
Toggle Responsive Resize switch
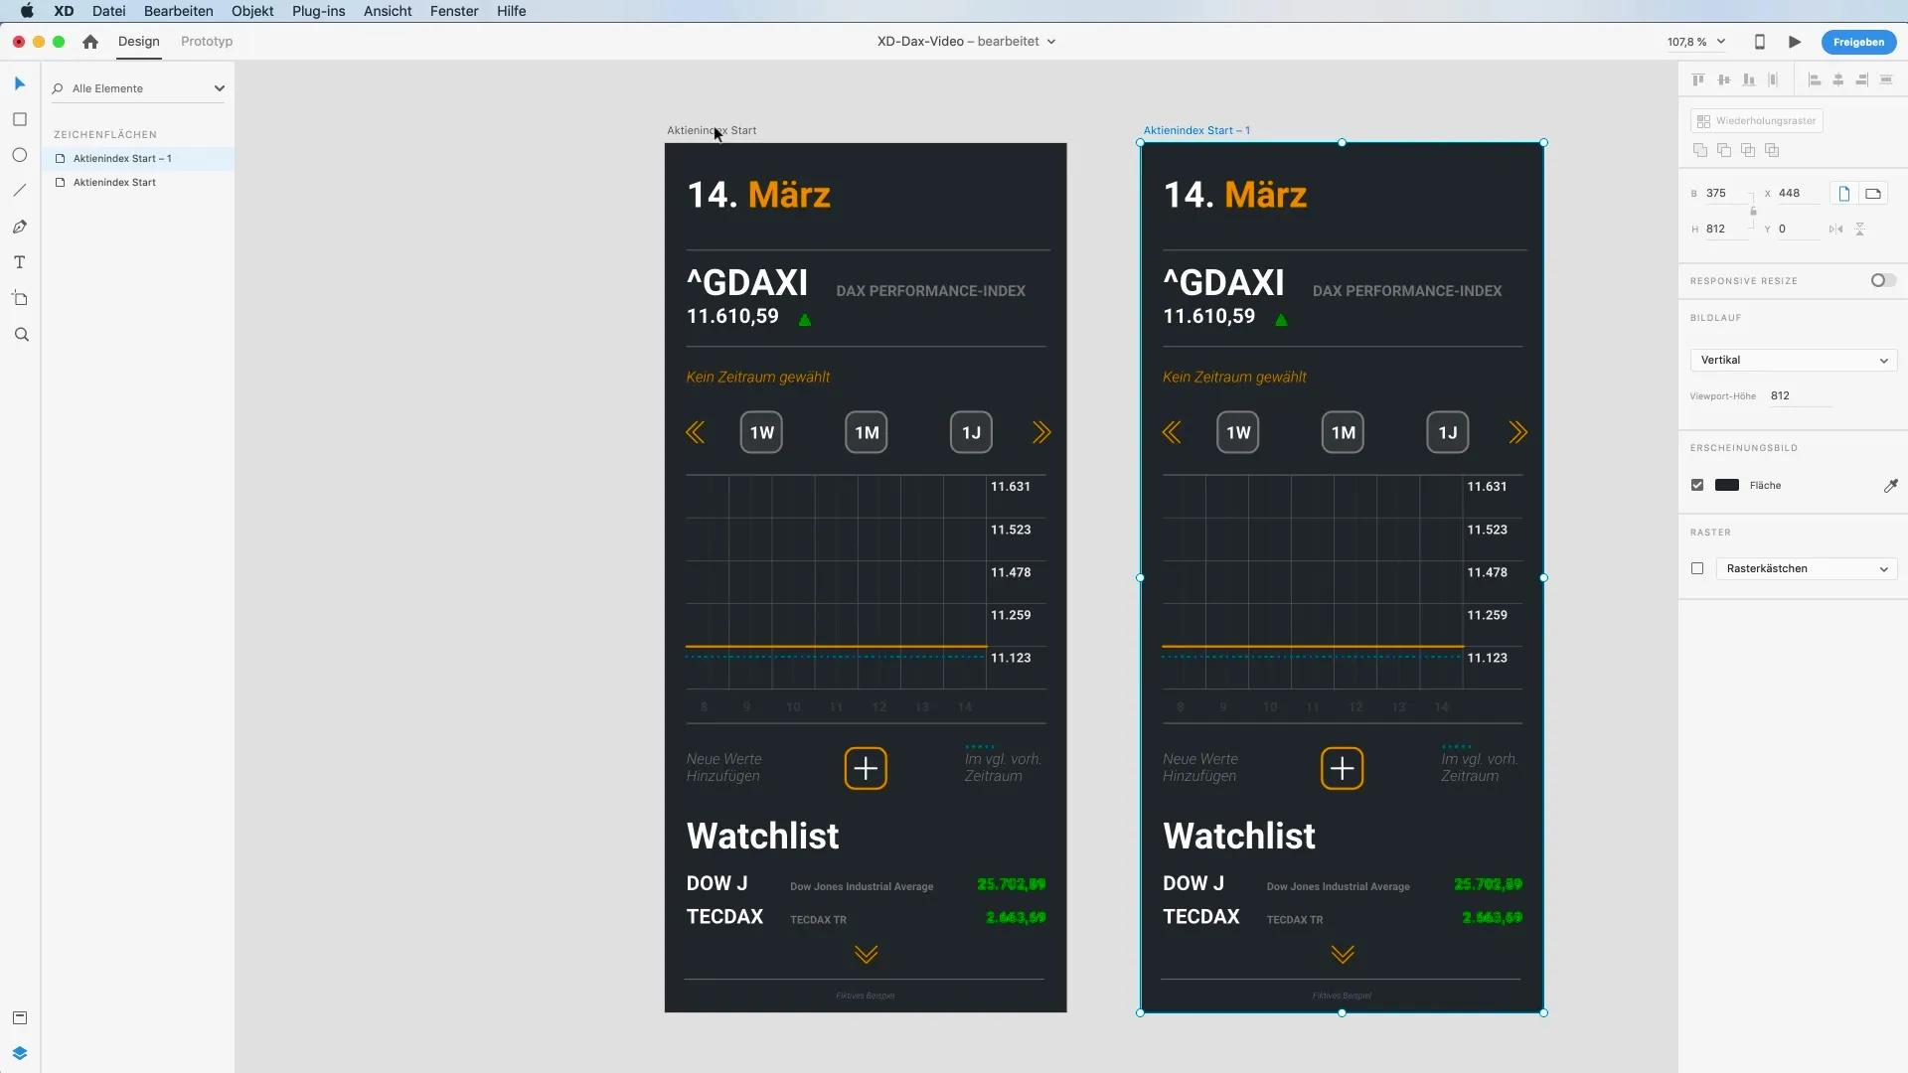point(1883,281)
